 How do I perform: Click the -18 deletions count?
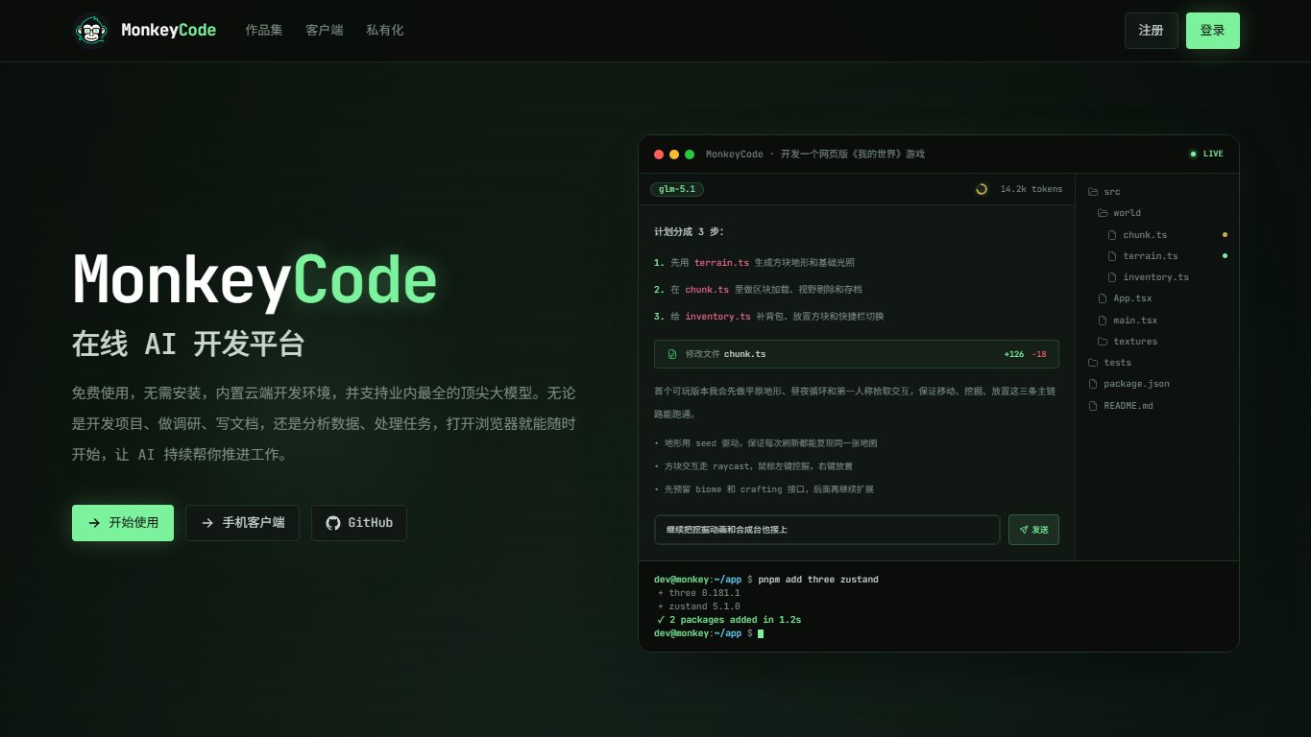(1039, 354)
